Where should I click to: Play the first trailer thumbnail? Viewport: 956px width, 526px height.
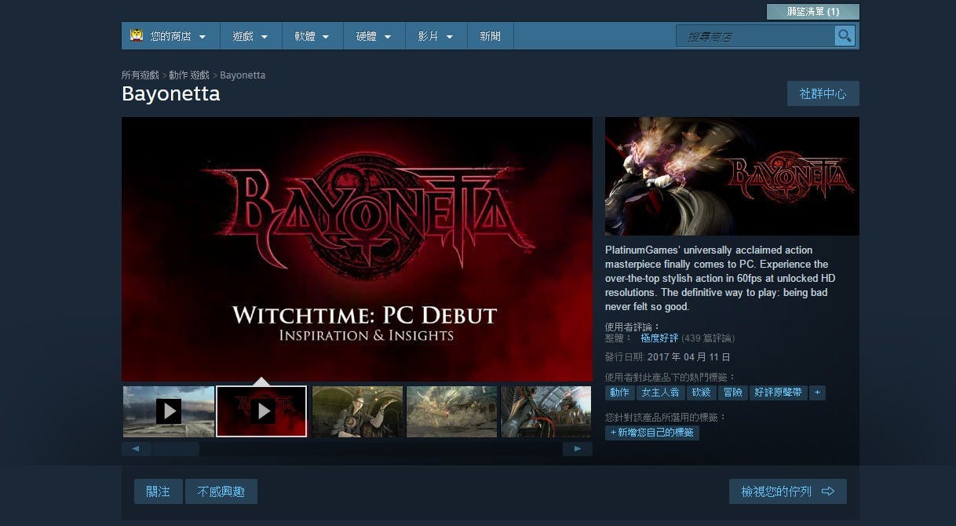point(169,411)
